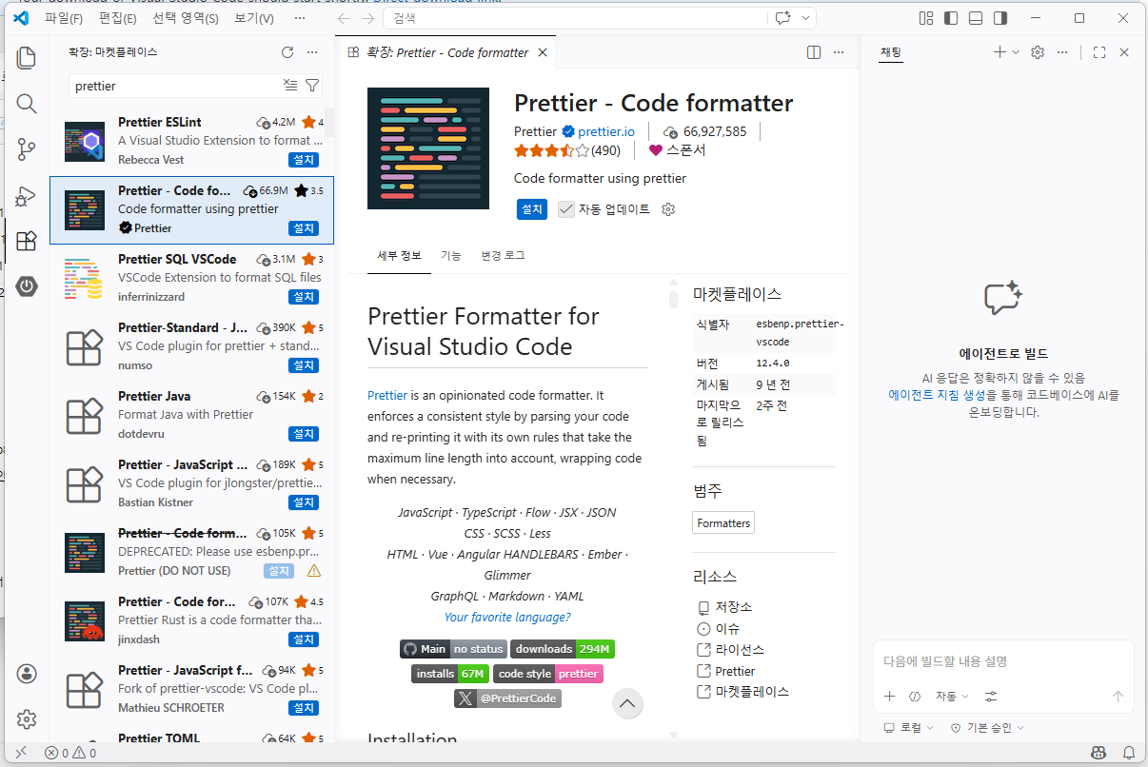Open the chat dropdown arrow in title bar
Image resolution: width=1148 pixels, height=767 pixels.
pyautogui.click(x=807, y=18)
